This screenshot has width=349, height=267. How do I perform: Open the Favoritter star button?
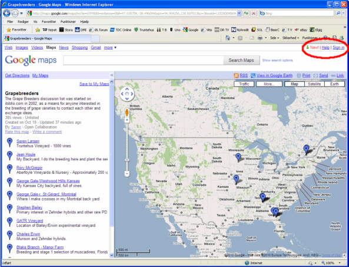coord(16,29)
